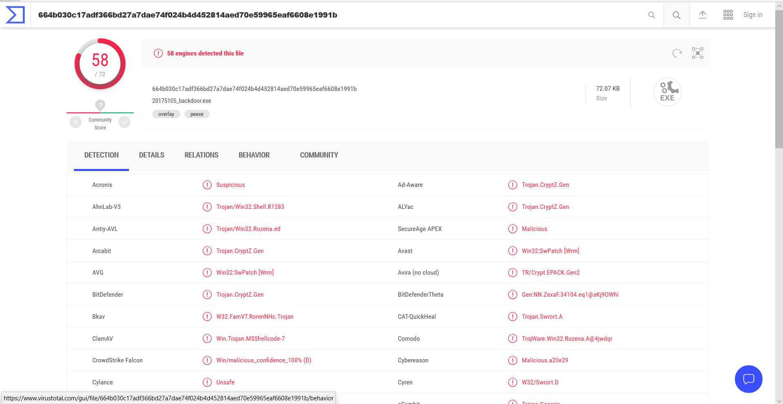Click the Community Score label
The height and width of the screenshot is (404, 783).
100,124
